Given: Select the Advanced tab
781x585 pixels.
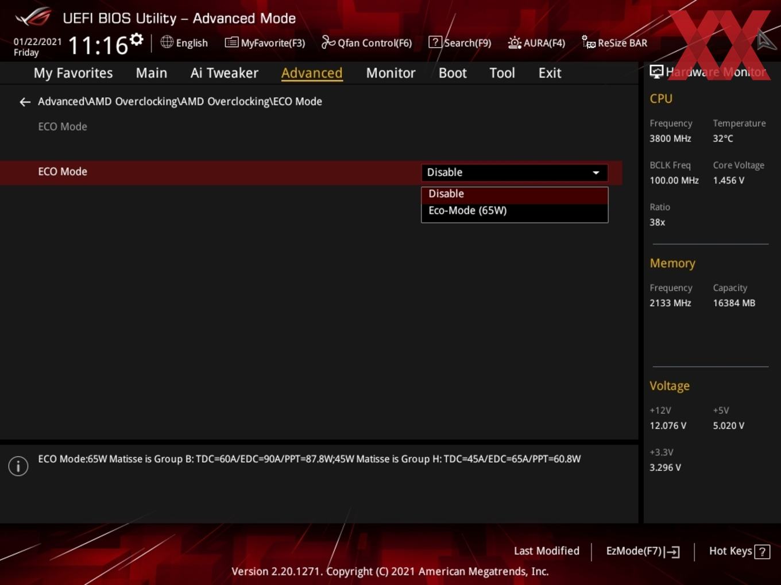Looking at the screenshot, I should [x=312, y=73].
